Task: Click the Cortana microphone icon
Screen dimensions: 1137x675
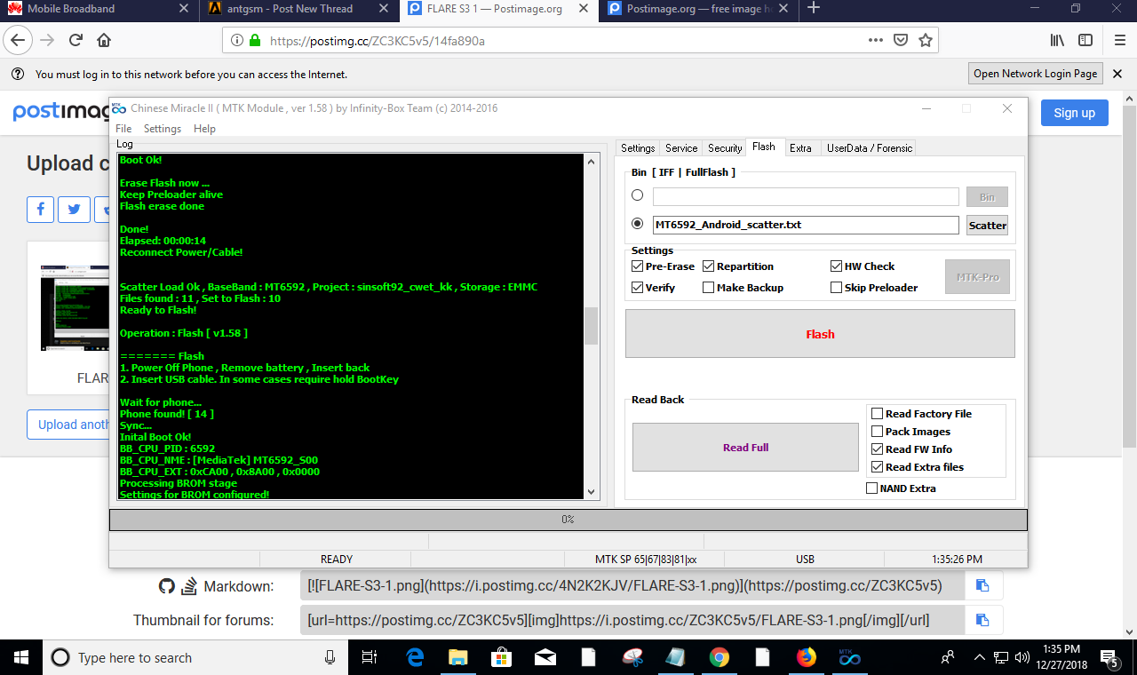Action: [330, 657]
